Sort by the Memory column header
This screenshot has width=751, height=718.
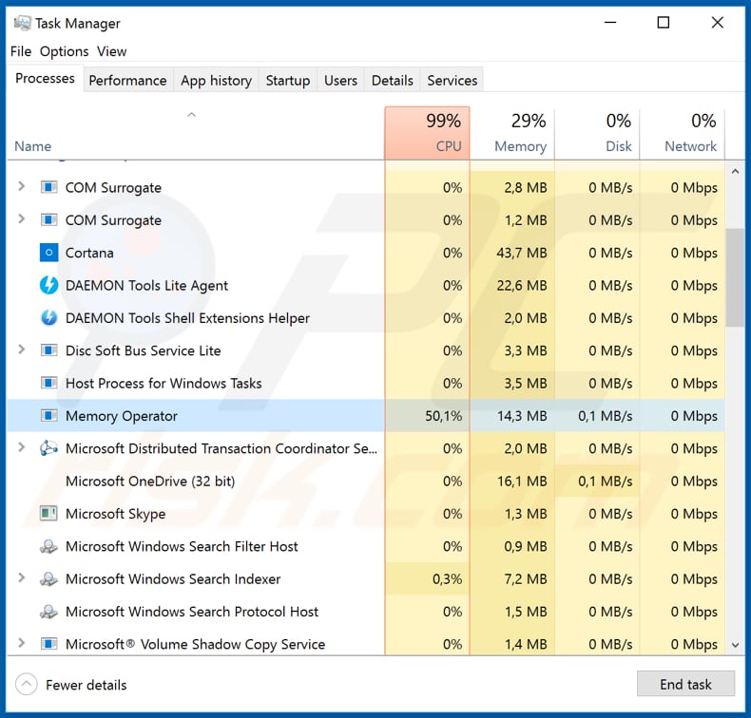512,133
